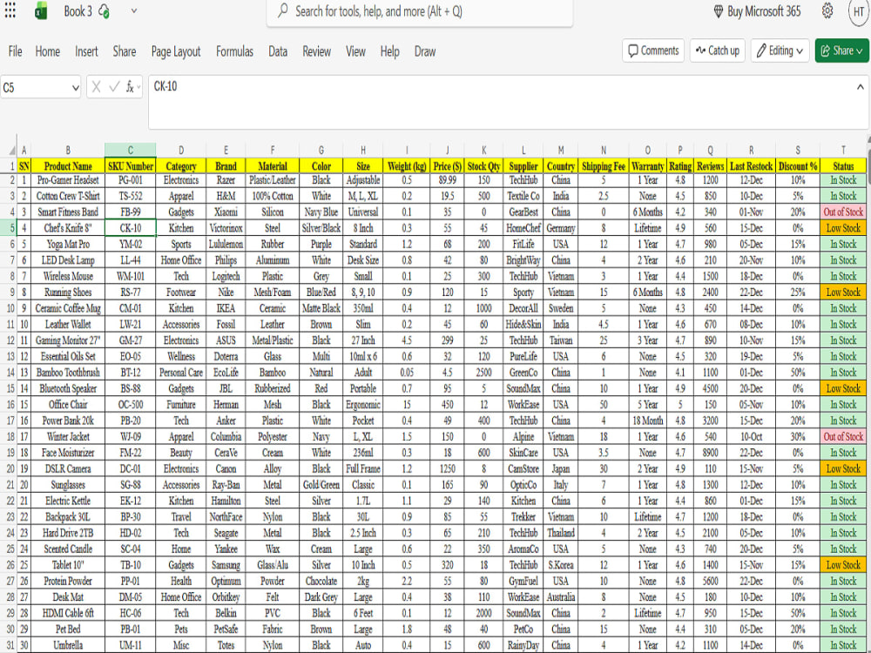This screenshot has width=871, height=653.
Task: Click the Catch up button
Action: (717, 50)
